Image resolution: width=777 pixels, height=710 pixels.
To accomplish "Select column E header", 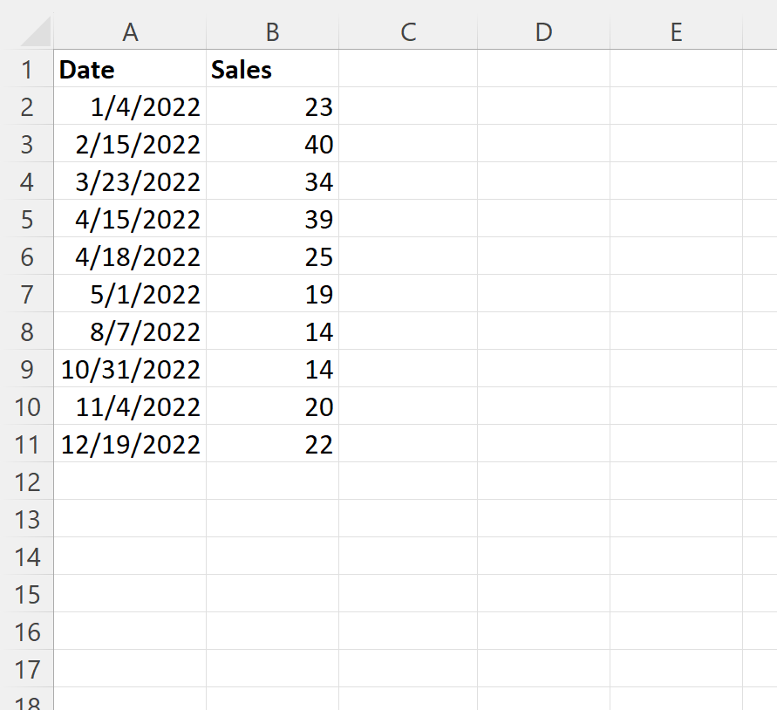I will tap(677, 32).
